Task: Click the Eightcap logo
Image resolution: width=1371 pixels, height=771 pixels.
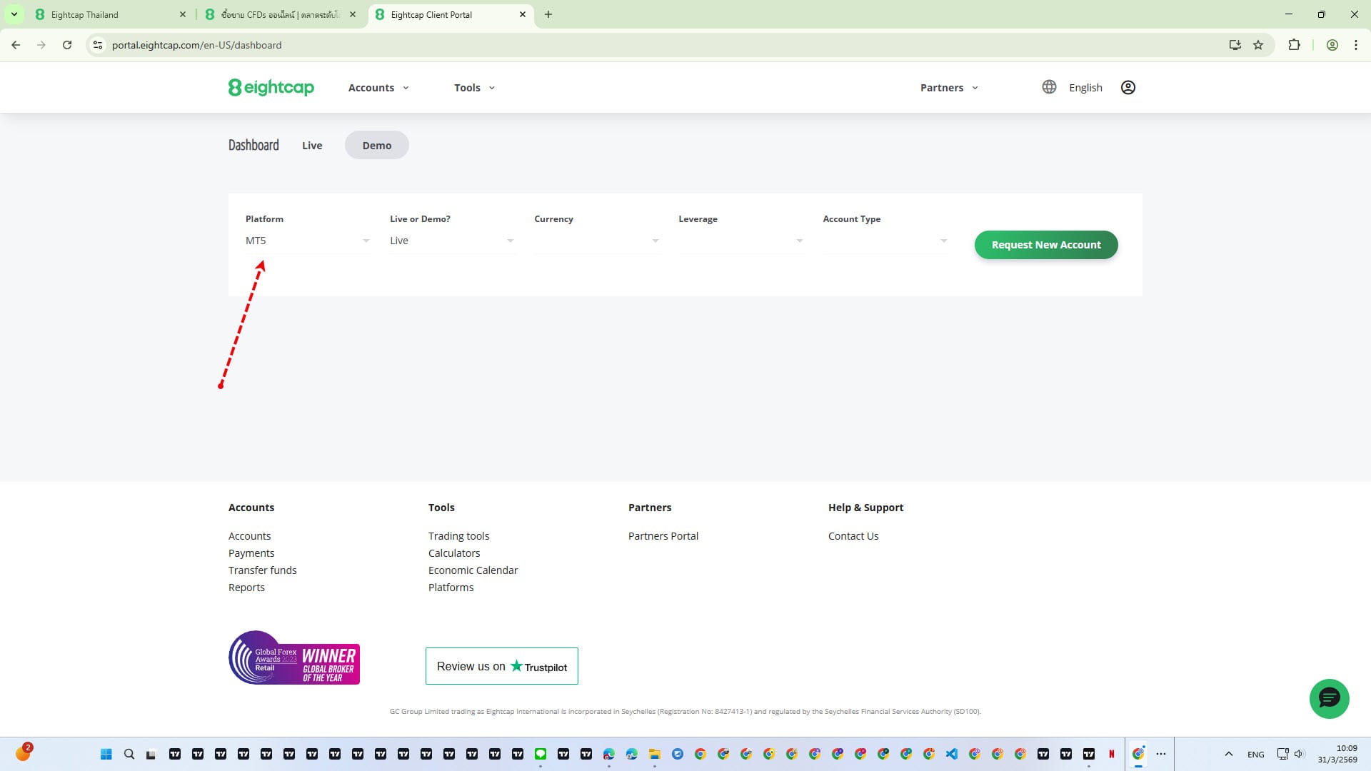Action: [x=271, y=87]
